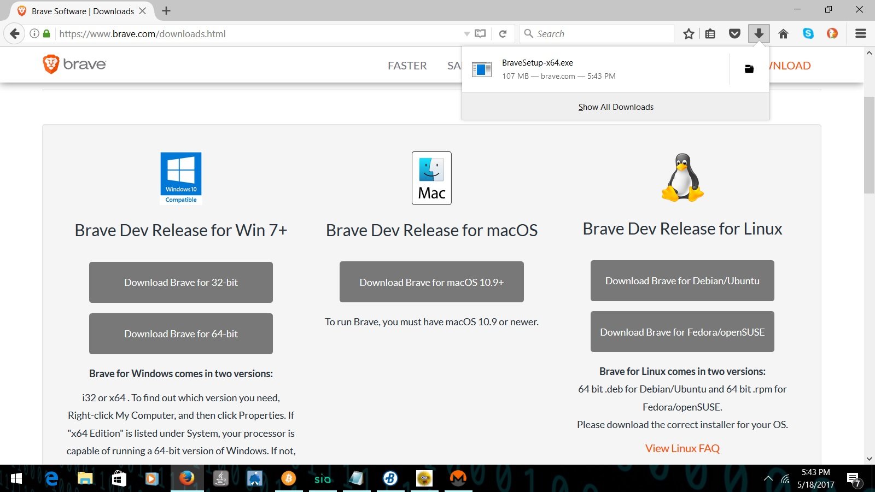Show secure connection padlock details
The image size is (875, 492).
pos(46,33)
